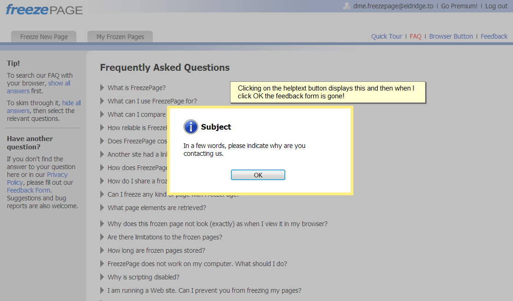Click the Go Premium! link
Image resolution: width=513 pixels, height=301 pixels.
[x=459, y=6]
